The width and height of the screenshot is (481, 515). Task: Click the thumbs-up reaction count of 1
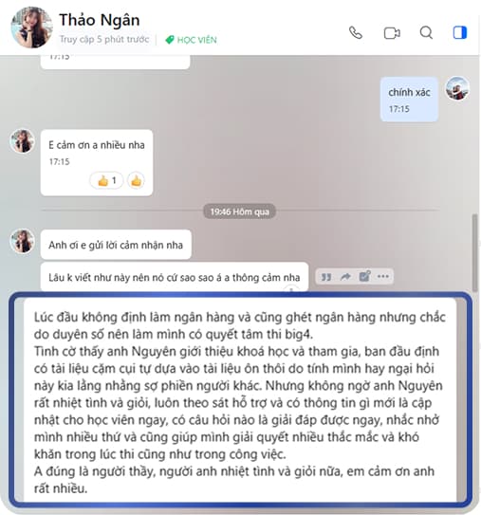coord(106,180)
